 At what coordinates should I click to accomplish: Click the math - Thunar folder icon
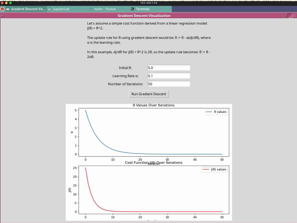91,9
